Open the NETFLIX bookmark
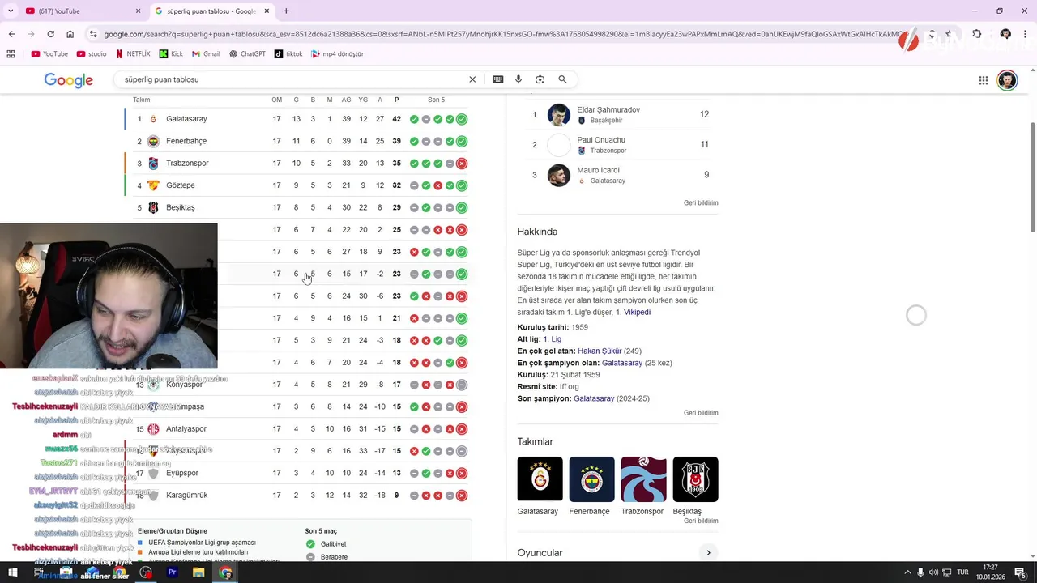The image size is (1037, 583). pos(133,54)
